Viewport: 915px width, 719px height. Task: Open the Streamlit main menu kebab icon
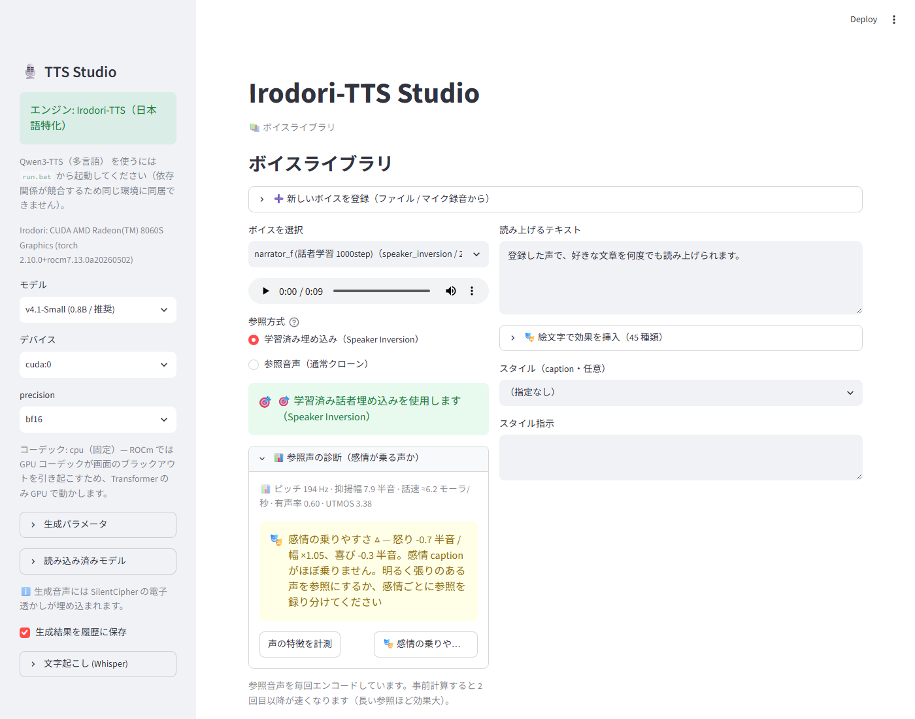[894, 20]
